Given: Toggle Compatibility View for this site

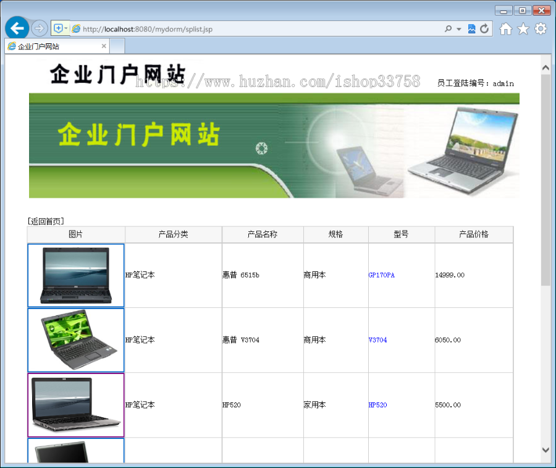Looking at the screenshot, I should click(x=470, y=28).
